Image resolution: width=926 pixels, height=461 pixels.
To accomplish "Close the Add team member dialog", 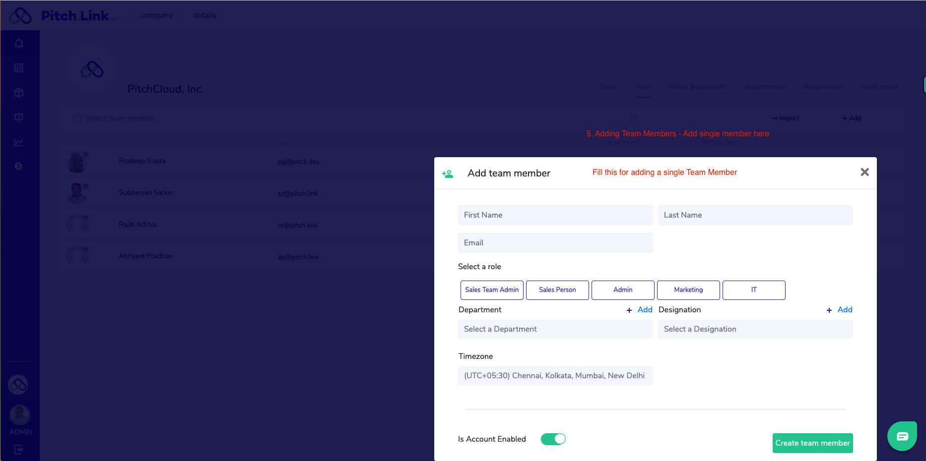I will pyautogui.click(x=864, y=172).
